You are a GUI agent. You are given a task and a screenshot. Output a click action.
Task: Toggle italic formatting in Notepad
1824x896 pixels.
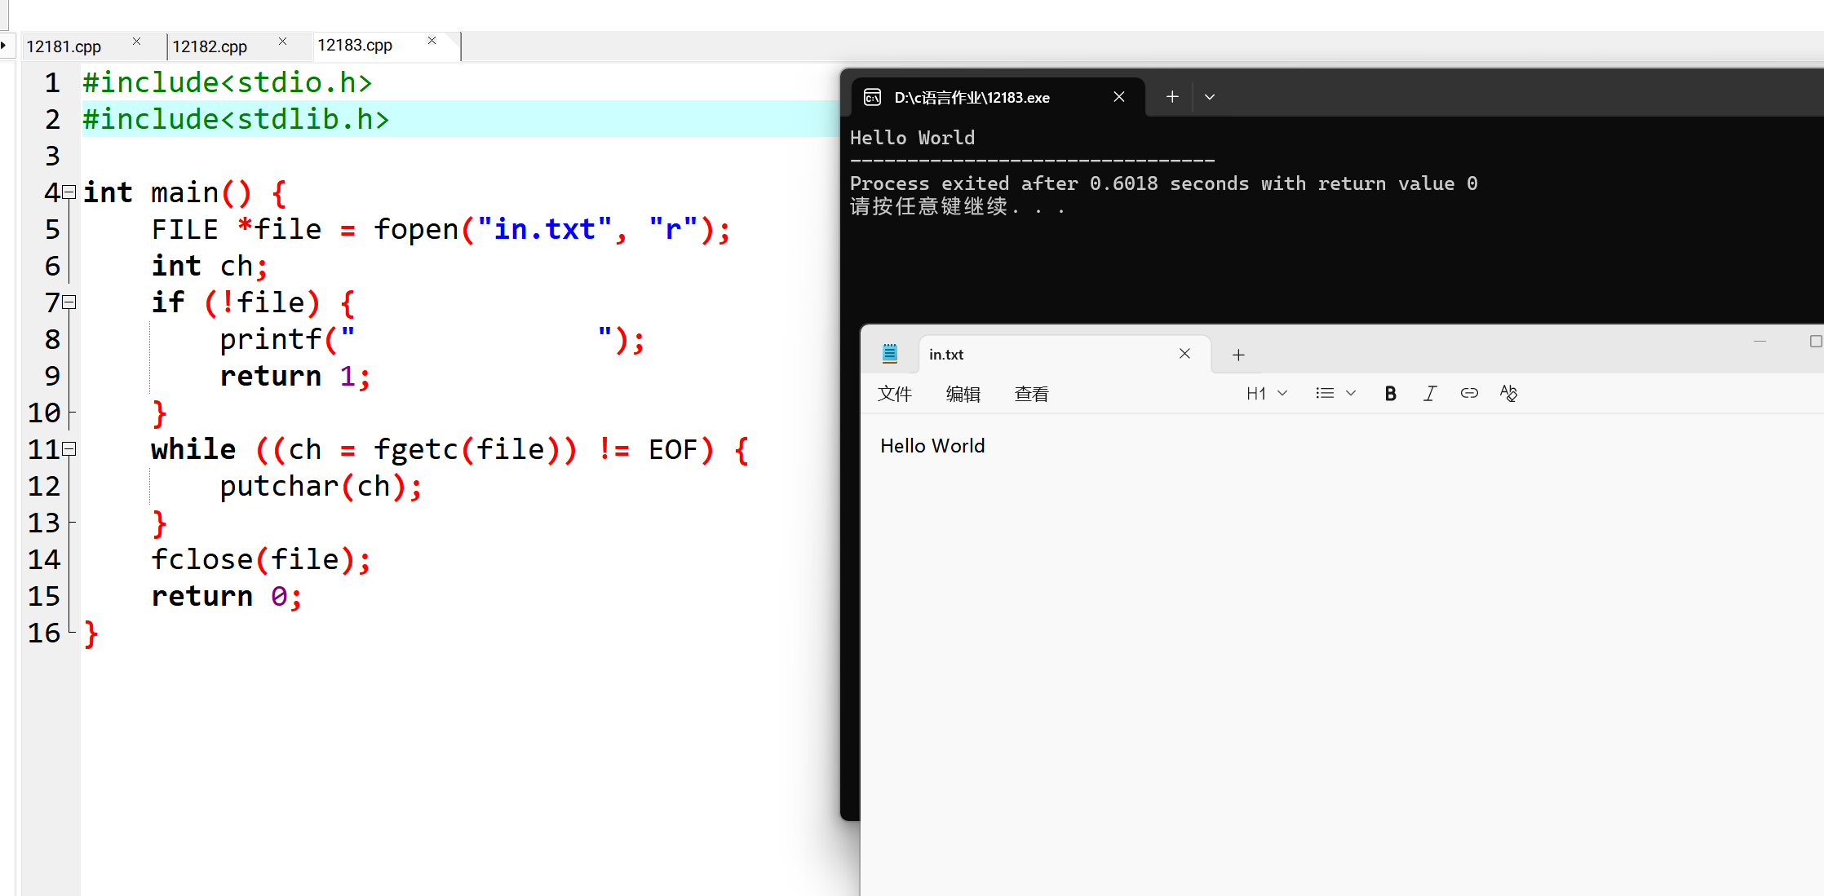1429,394
